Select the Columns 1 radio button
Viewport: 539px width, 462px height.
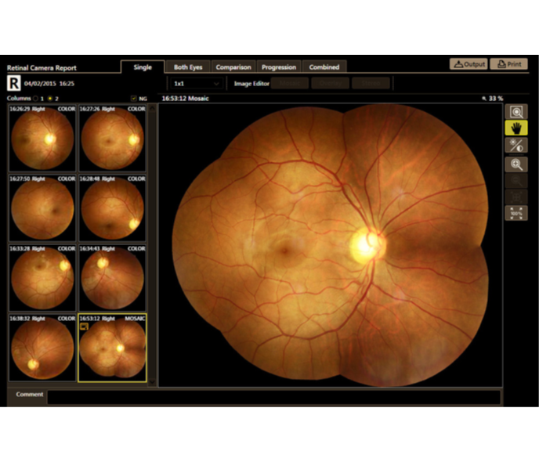point(35,99)
